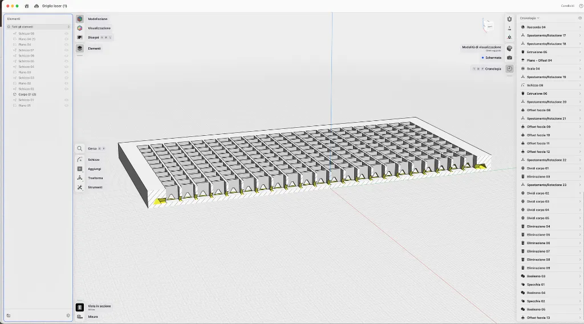The width and height of the screenshot is (584, 324).
Task: Go to the home screen icon
Action: coord(27,6)
